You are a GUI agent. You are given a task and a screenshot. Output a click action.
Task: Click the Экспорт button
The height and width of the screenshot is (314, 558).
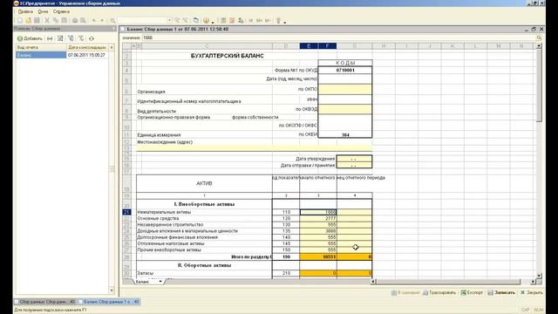[x=472, y=293]
